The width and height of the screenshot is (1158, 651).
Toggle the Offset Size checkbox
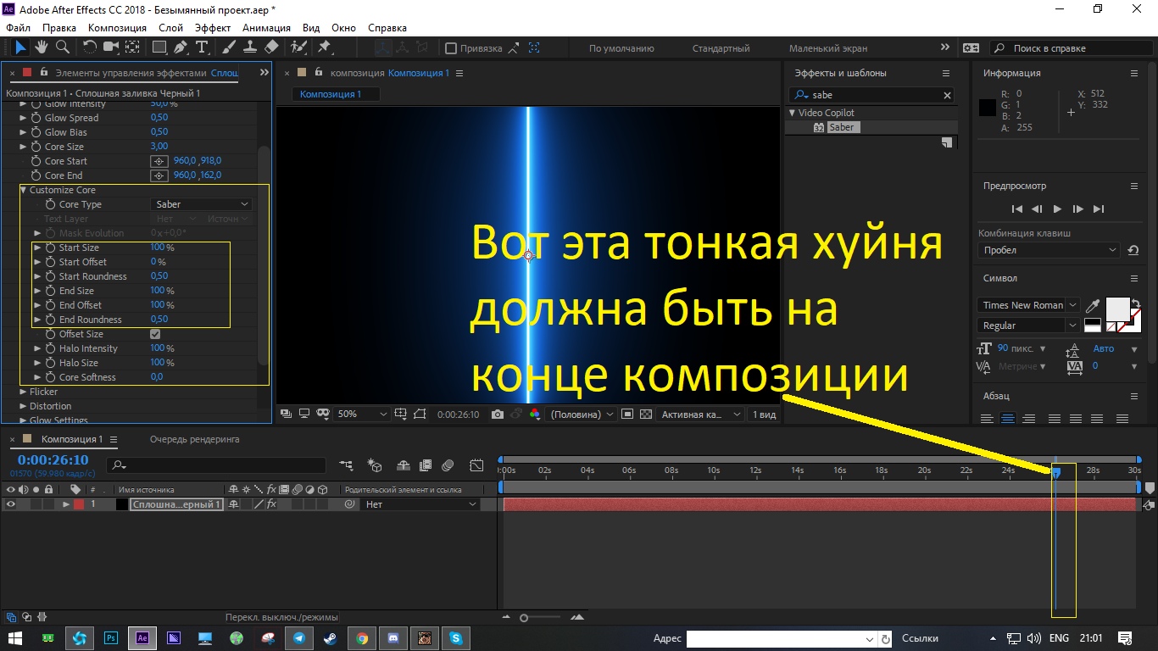coord(155,333)
